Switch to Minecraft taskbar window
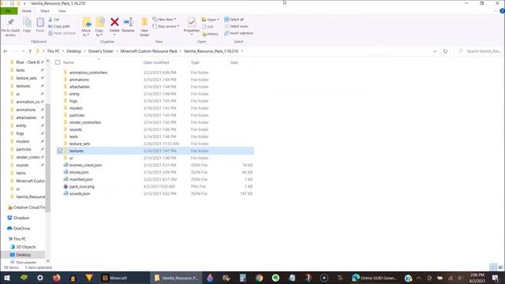The image size is (505, 284). (124, 278)
